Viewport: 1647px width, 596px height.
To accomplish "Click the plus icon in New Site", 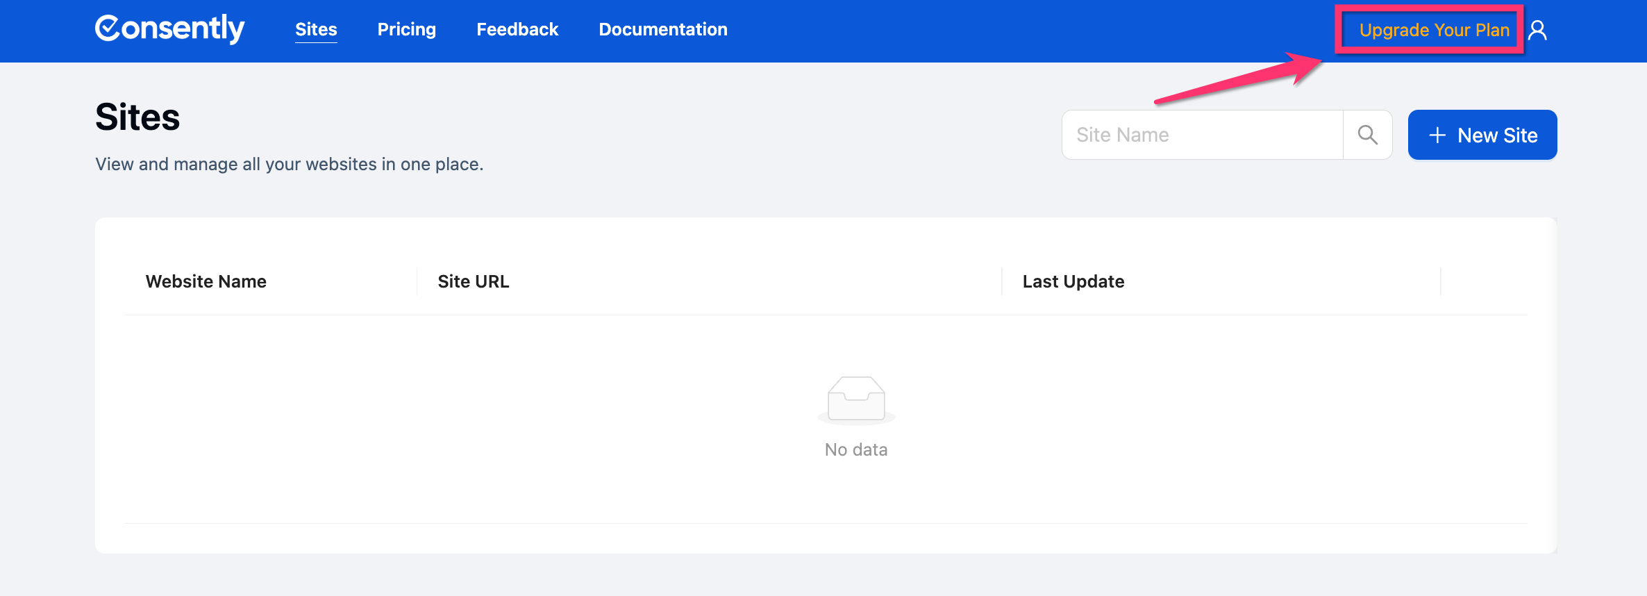I will pos(1437,135).
